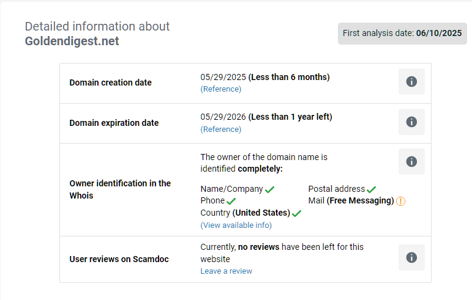Open the Reference link under domain expiration date
472x300 pixels.
pos(221,130)
